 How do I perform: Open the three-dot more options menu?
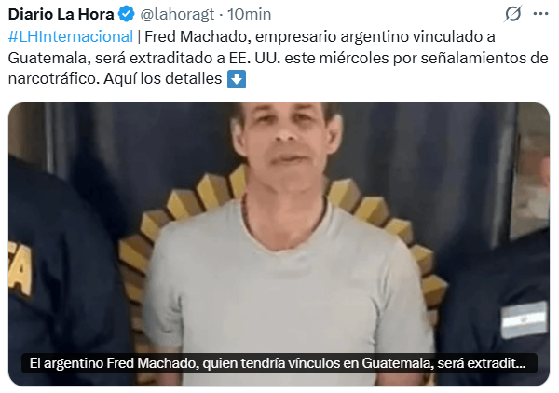tap(540, 14)
